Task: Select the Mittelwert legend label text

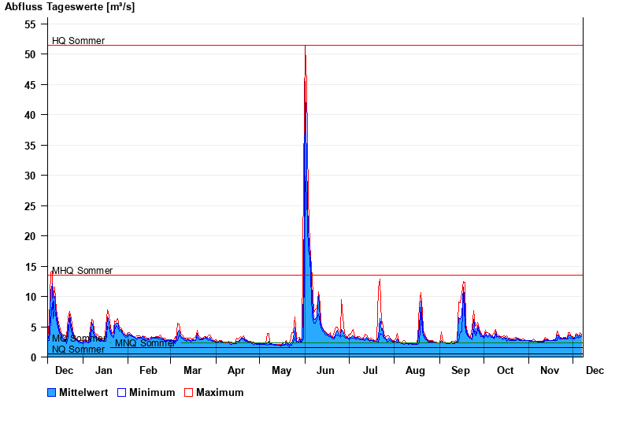Action: pyautogui.click(x=83, y=392)
